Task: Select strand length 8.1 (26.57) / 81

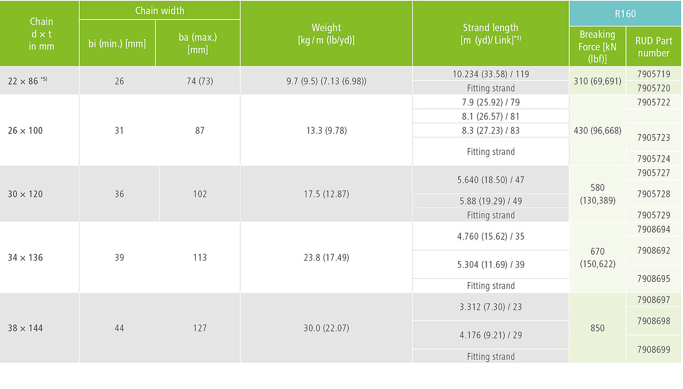Action: [x=491, y=116]
